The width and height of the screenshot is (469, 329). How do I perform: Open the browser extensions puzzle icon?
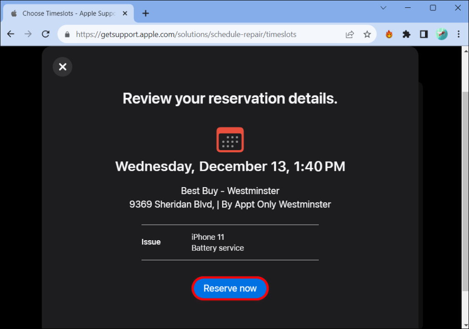click(x=406, y=34)
